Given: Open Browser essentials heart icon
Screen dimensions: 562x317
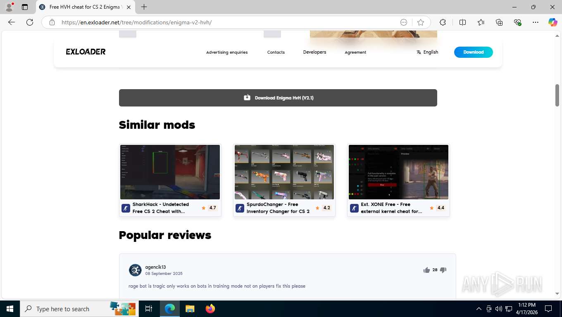Looking at the screenshot, I should [517, 22].
